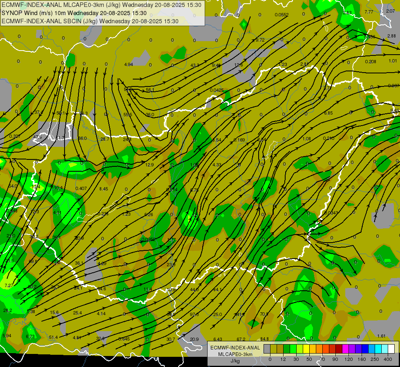The height and width of the screenshot is (367, 400).
Task: Click the map value '4.33'
Action: coord(217,165)
